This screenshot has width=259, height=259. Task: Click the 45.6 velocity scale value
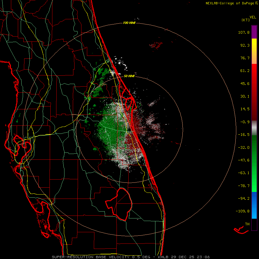[245, 83]
